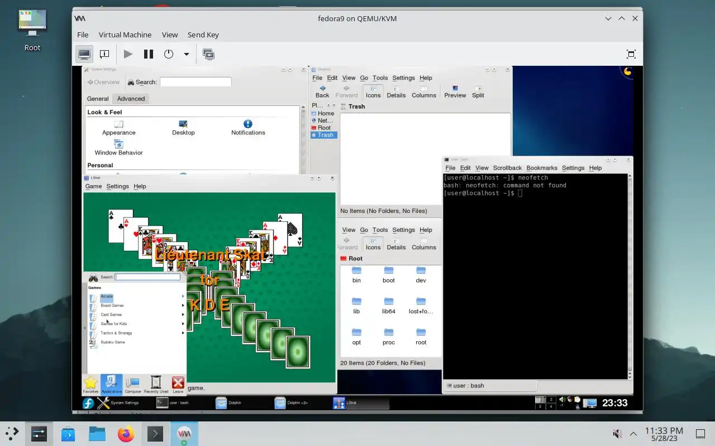This screenshot has height=446, width=715.
Task: Switch to Advanced tab in System Settings
Action: point(131,99)
